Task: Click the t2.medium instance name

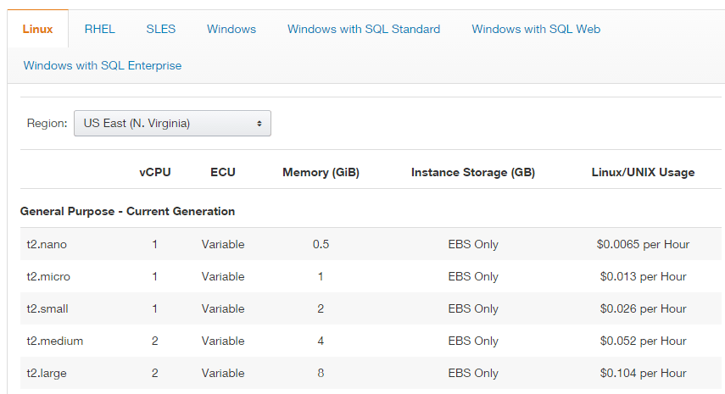Action: [x=55, y=341]
